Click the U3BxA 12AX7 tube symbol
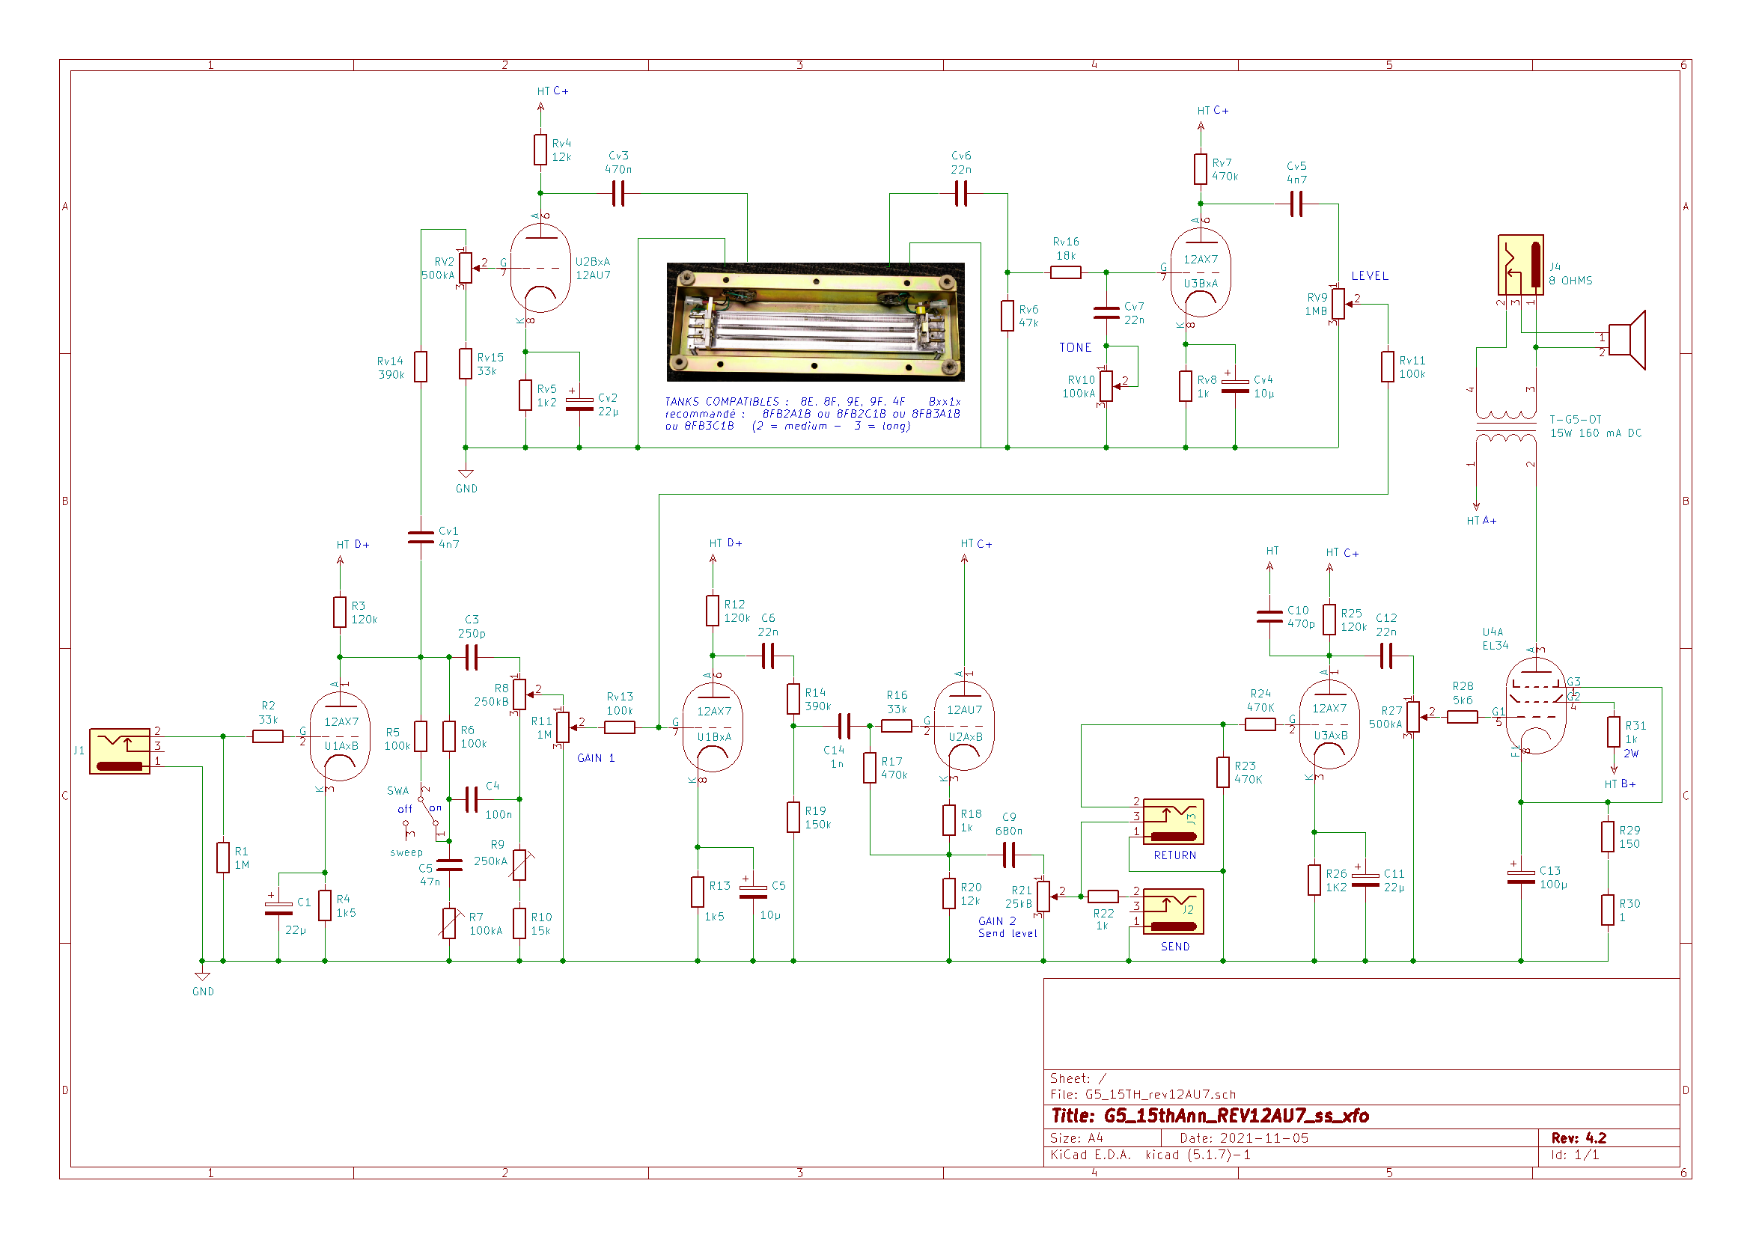Image resolution: width=1750 pixels, height=1237 pixels. point(1201,272)
